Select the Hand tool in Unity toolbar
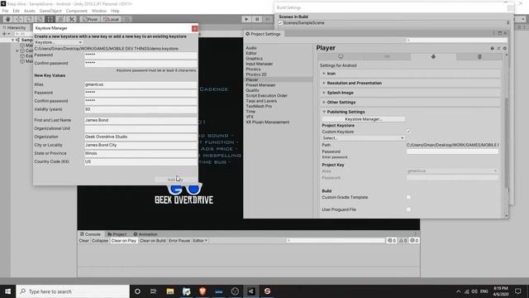Screen dimensions: 529x298 coord(7,19)
